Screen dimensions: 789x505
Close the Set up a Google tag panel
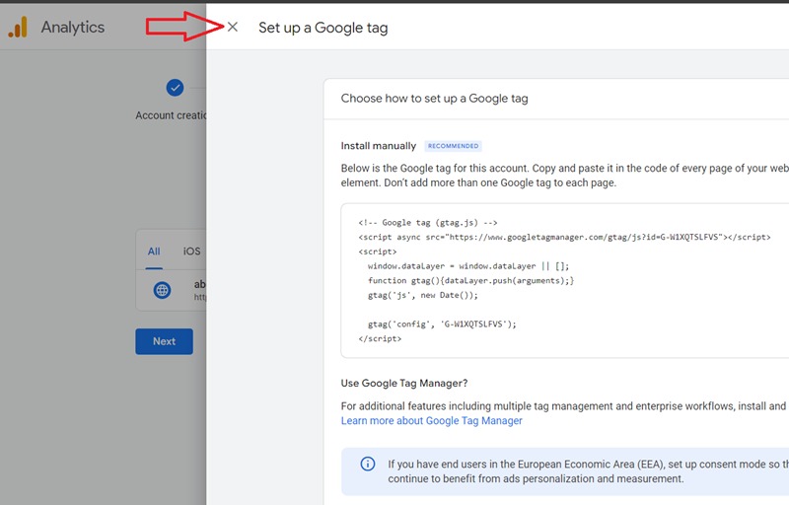pos(233,28)
